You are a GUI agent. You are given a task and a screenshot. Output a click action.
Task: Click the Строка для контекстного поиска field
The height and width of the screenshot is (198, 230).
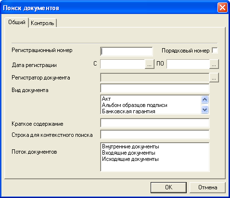pyautogui.click(x=155, y=134)
